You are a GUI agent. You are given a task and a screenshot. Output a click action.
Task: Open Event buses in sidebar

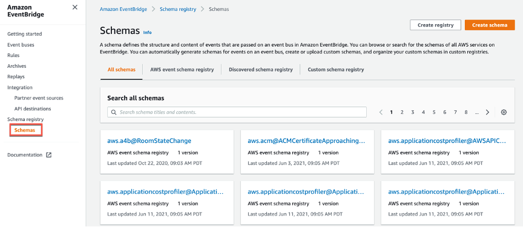[21, 45]
